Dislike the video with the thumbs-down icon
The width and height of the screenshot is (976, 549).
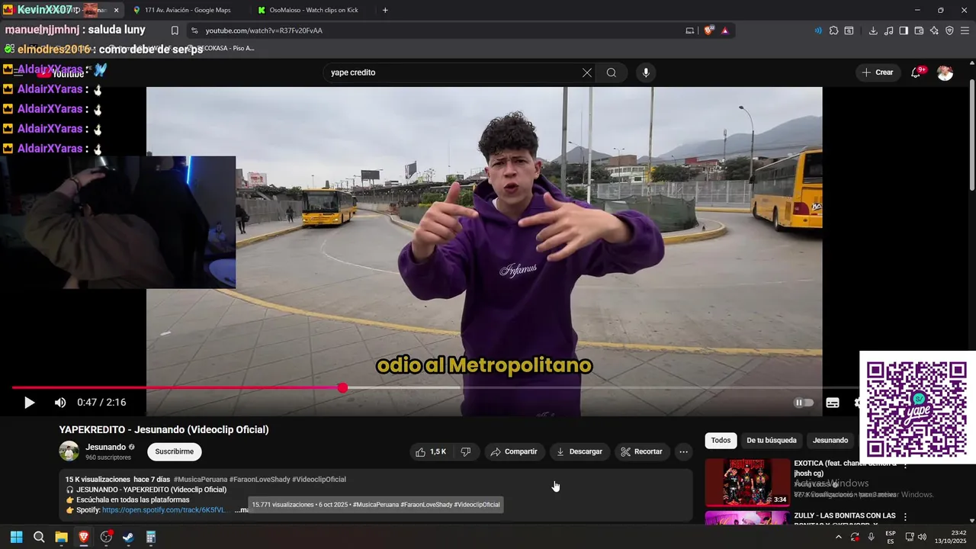click(465, 451)
